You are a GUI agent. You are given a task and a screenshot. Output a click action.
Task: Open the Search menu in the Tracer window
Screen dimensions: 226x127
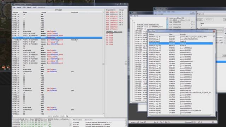[136, 16]
